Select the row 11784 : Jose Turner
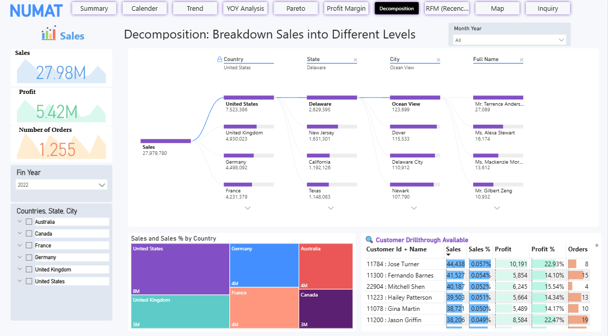The width and height of the screenshot is (608, 336). 477,264
